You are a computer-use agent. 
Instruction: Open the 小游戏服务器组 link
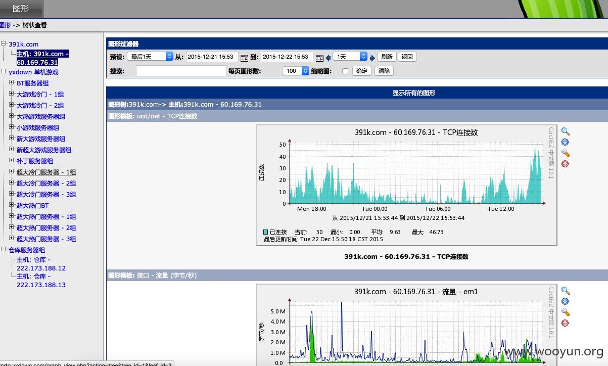38,127
